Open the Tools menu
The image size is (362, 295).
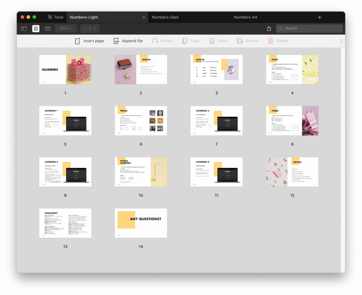(56, 17)
